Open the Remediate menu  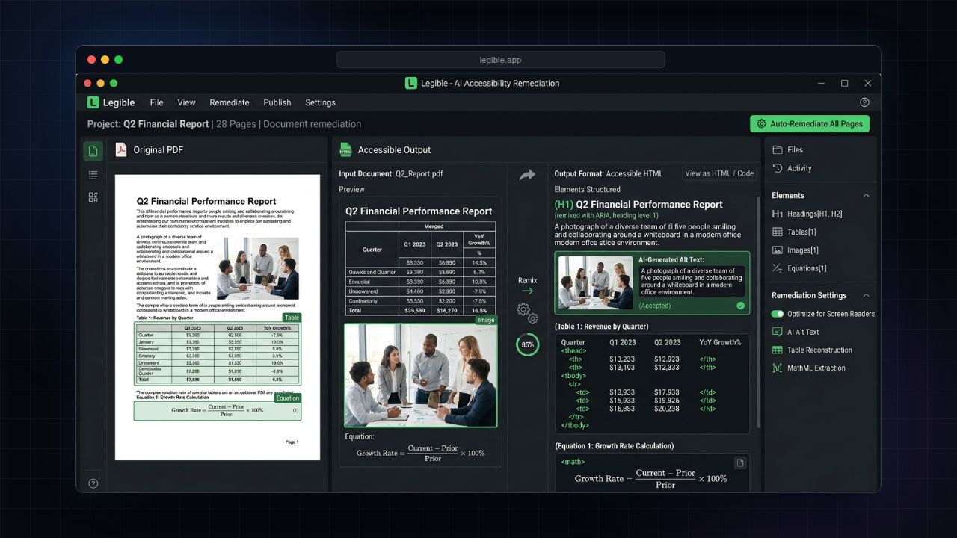point(230,102)
